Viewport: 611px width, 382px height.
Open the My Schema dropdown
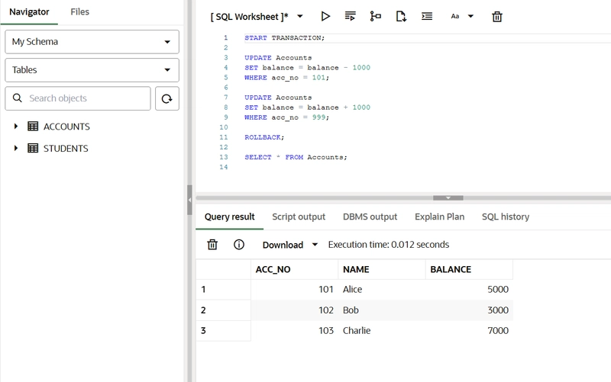click(x=92, y=42)
